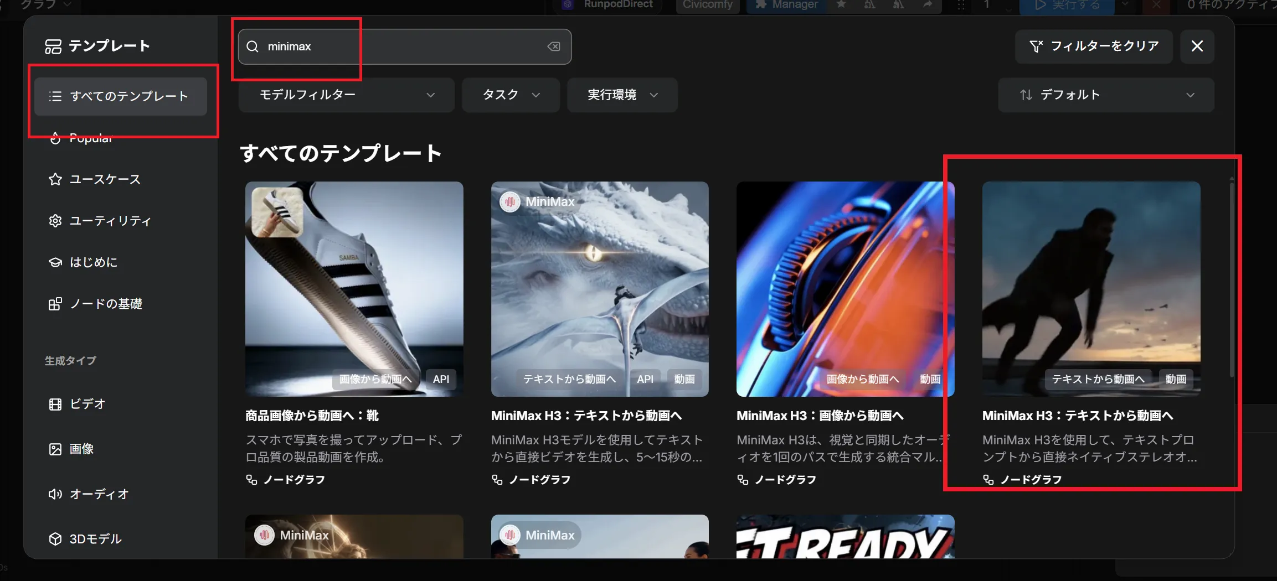Open the blue and orange gear thumbnail

coord(846,289)
